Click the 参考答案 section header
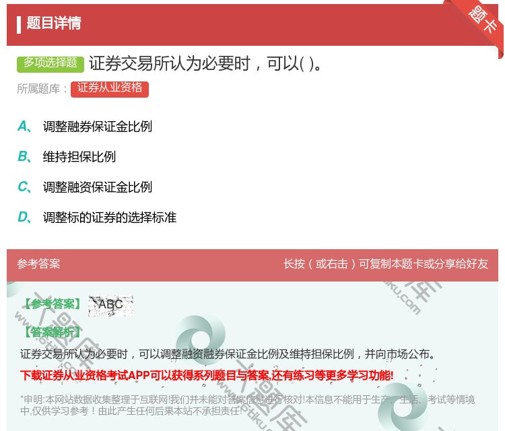The height and width of the screenshot is (431, 505). click(x=38, y=264)
